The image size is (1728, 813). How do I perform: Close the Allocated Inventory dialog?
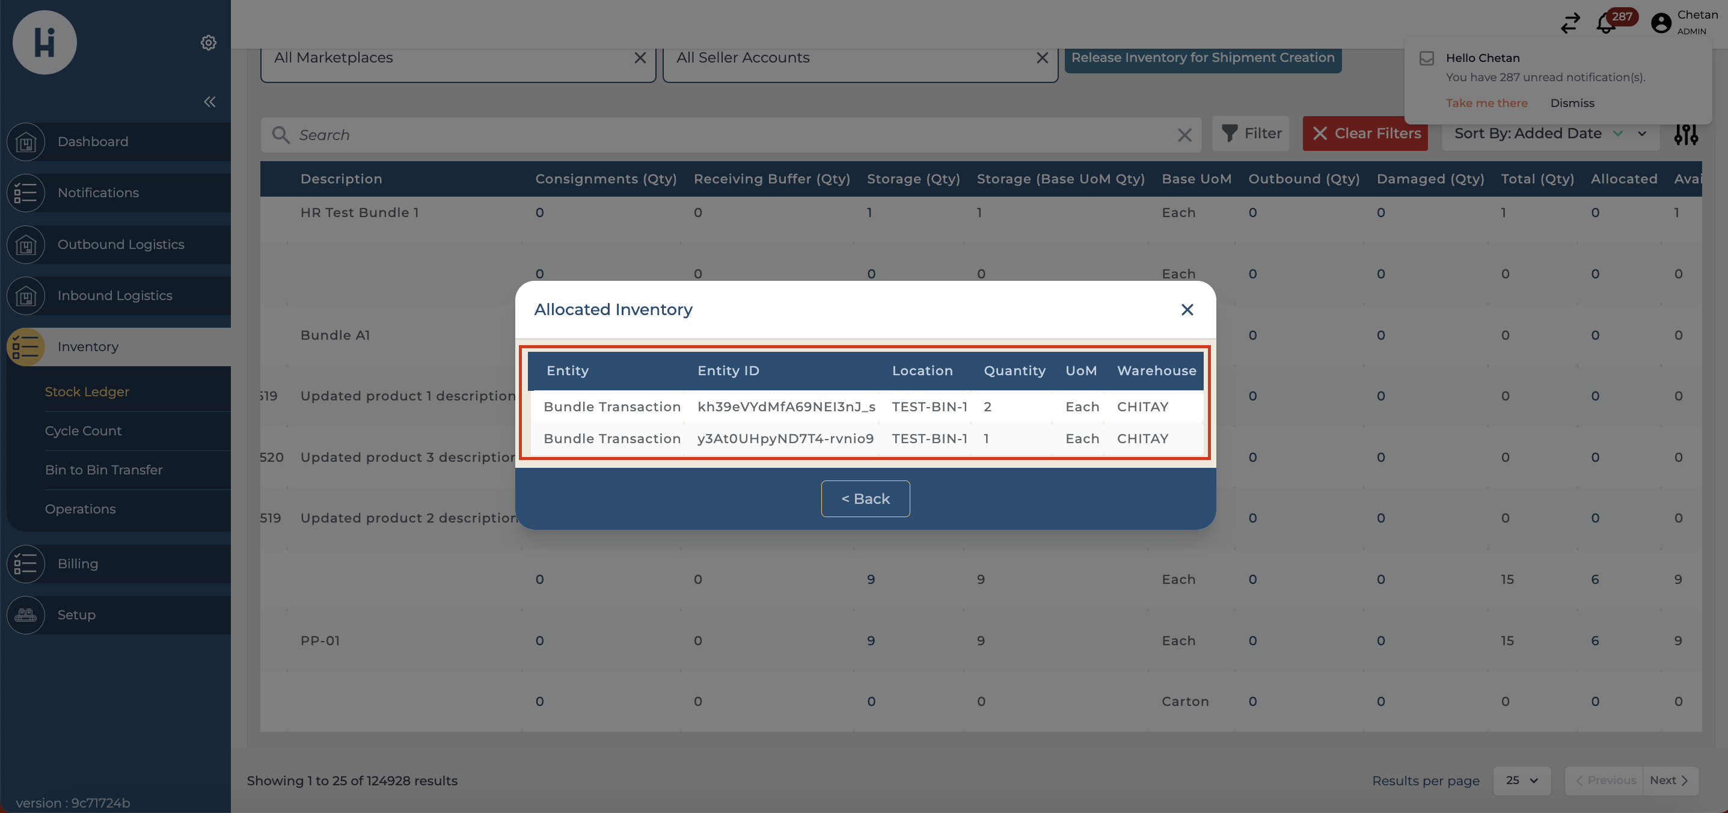pos(1187,309)
